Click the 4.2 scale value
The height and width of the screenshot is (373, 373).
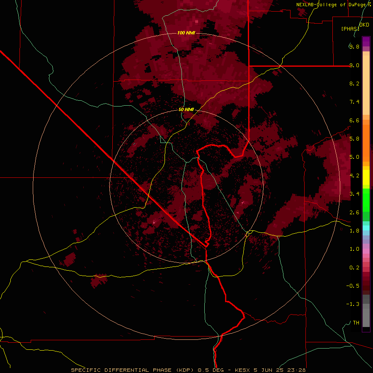(x=354, y=176)
